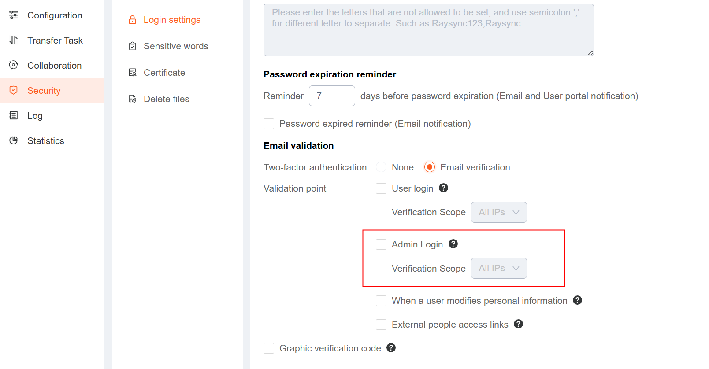Image resolution: width=709 pixels, height=369 pixels.
Task: Open the Sensitive words section
Action: coord(176,46)
